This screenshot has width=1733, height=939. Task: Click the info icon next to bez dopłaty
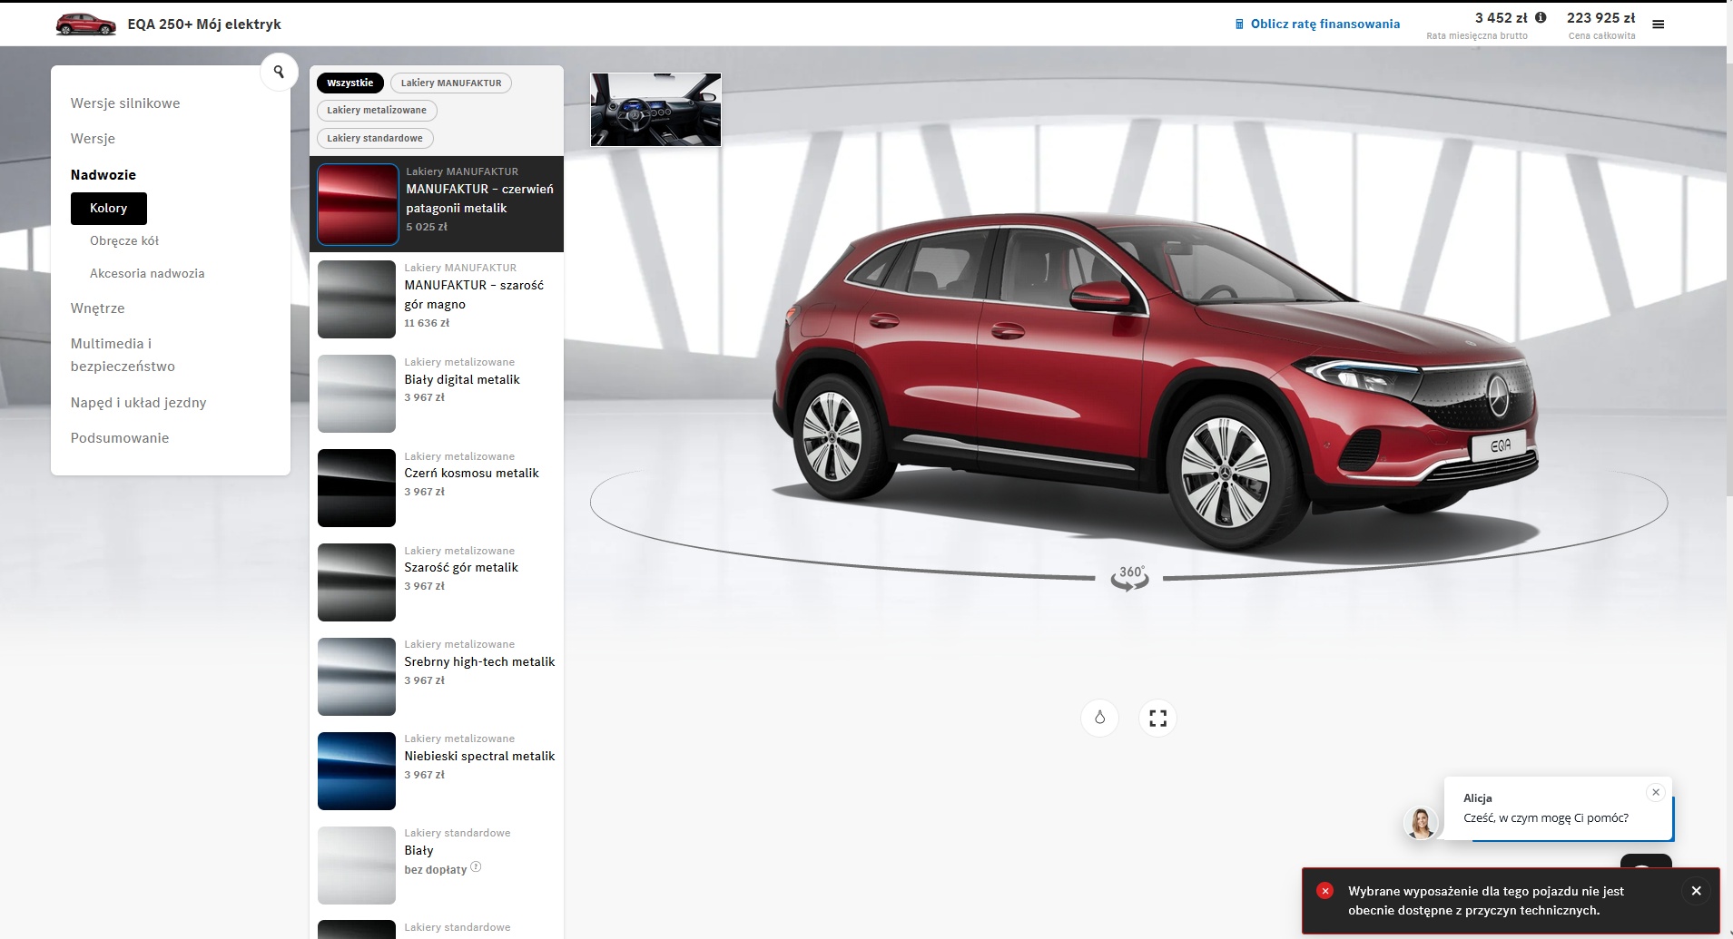476,867
